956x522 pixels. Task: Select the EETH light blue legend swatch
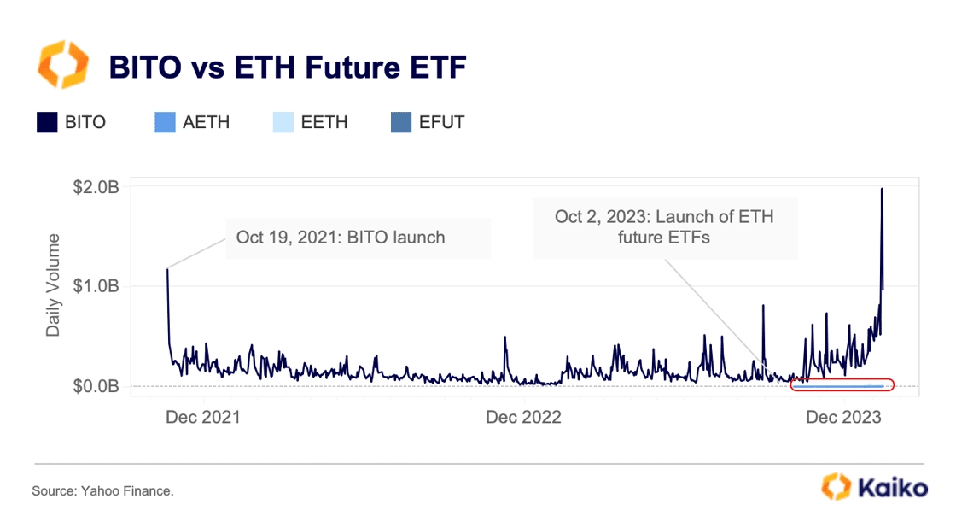283,122
